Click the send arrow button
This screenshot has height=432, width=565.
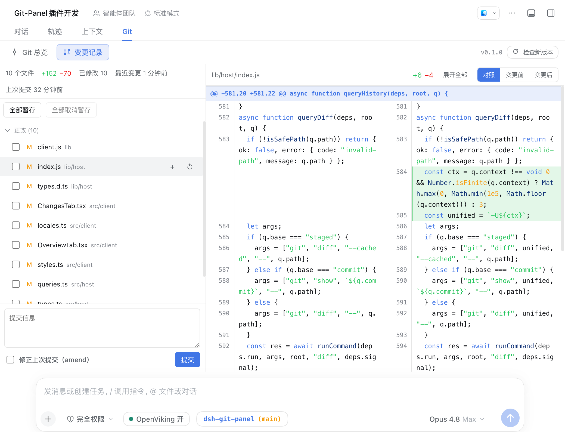pos(510,418)
